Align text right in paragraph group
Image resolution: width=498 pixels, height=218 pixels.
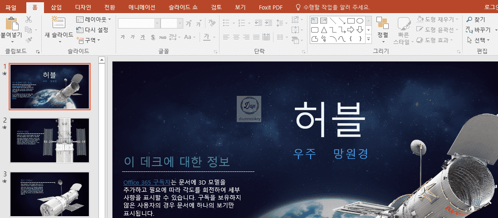[x=246, y=38]
